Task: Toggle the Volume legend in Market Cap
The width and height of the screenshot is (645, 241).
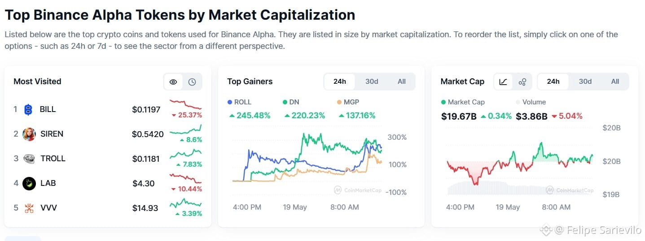Action: click(531, 102)
